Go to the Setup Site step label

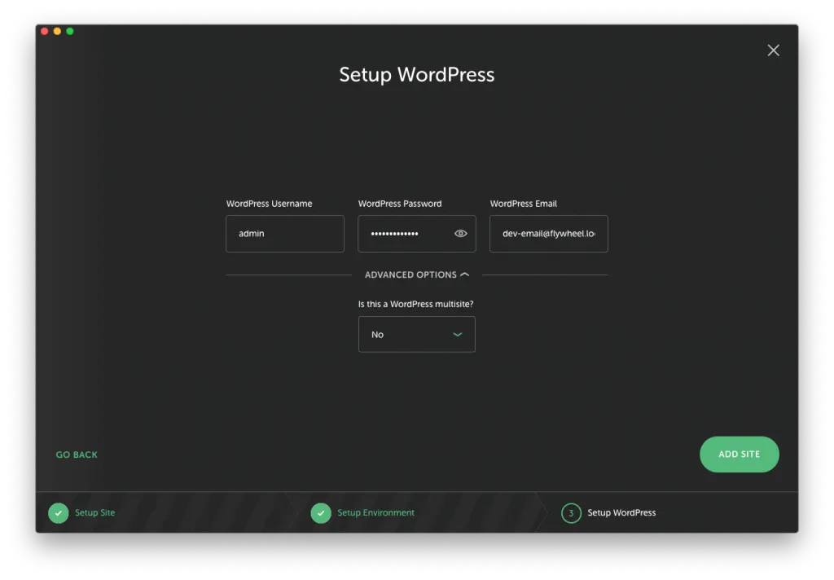tap(94, 512)
